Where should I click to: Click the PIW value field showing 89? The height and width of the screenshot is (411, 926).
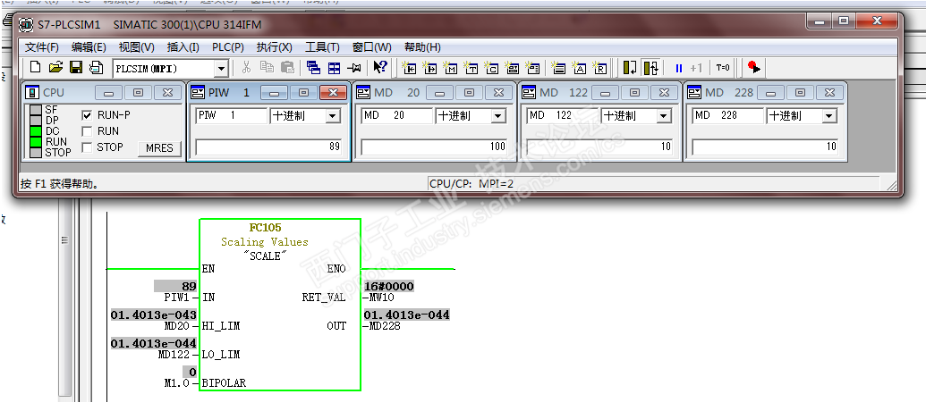[x=268, y=147]
